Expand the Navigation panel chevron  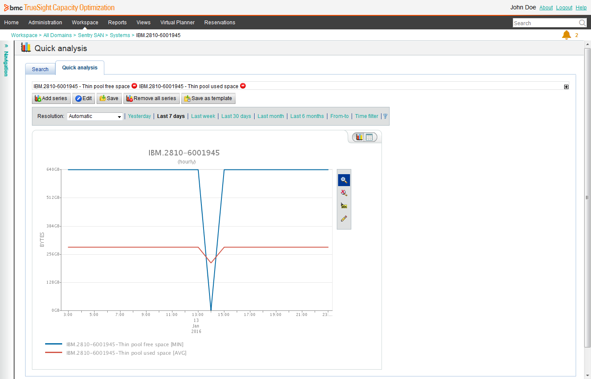pyautogui.click(x=6, y=46)
